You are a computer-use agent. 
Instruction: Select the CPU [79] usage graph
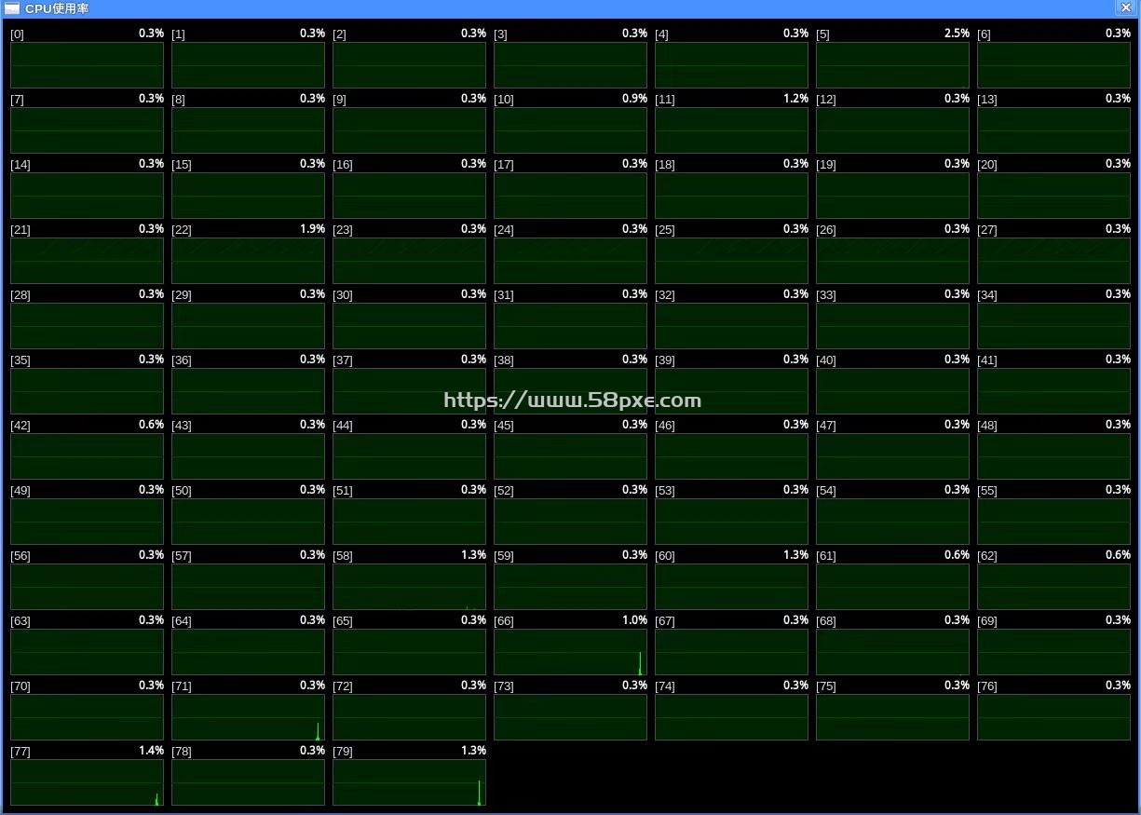(x=409, y=782)
